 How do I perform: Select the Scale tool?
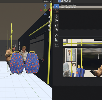[x=56, y=25]
